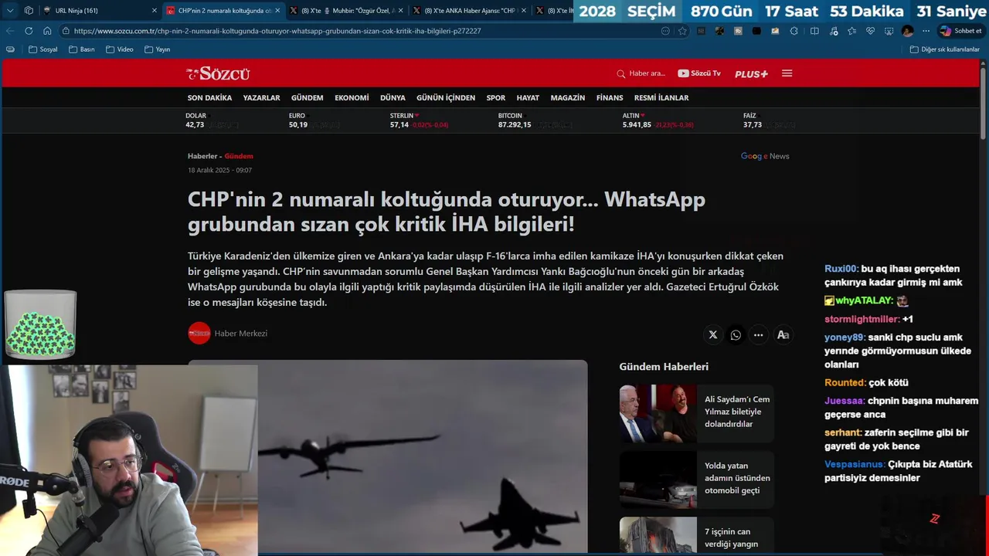This screenshot has height=556, width=989.
Task: Share article via WhatsApp icon
Action: [736, 335]
